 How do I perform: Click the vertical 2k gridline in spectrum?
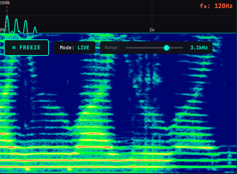[152, 14]
